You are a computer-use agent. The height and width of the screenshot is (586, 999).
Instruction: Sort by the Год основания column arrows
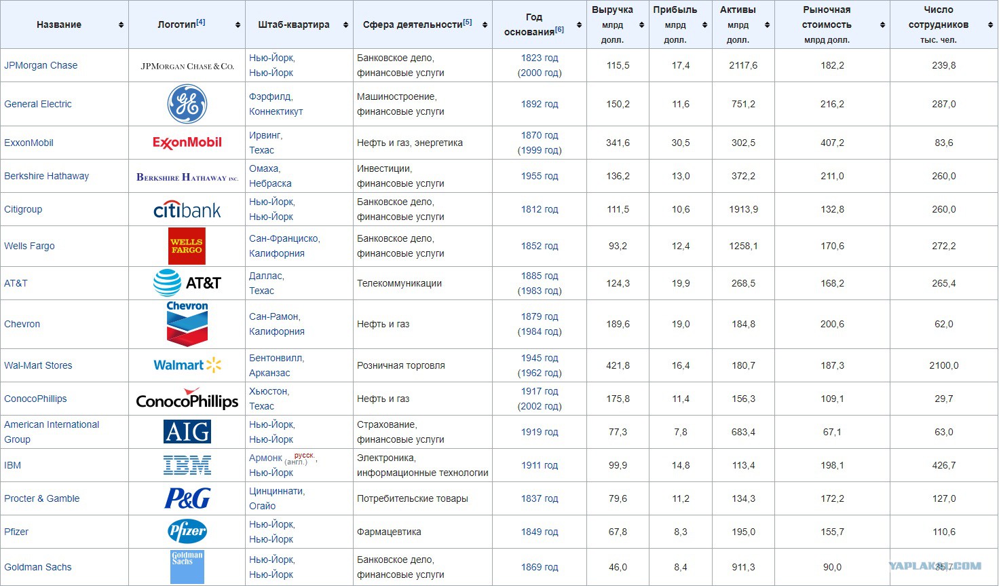coord(579,25)
